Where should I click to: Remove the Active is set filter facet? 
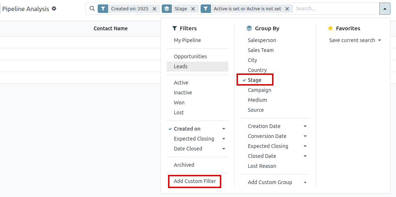pyautogui.click(x=287, y=9)
